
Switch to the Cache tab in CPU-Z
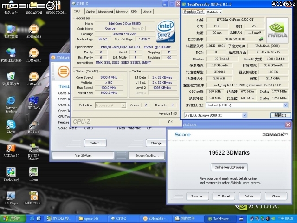point(90,12)
